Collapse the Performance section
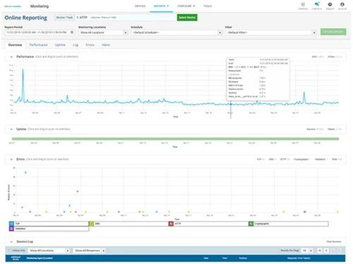The image size is (353, 264). pos(11,57)
